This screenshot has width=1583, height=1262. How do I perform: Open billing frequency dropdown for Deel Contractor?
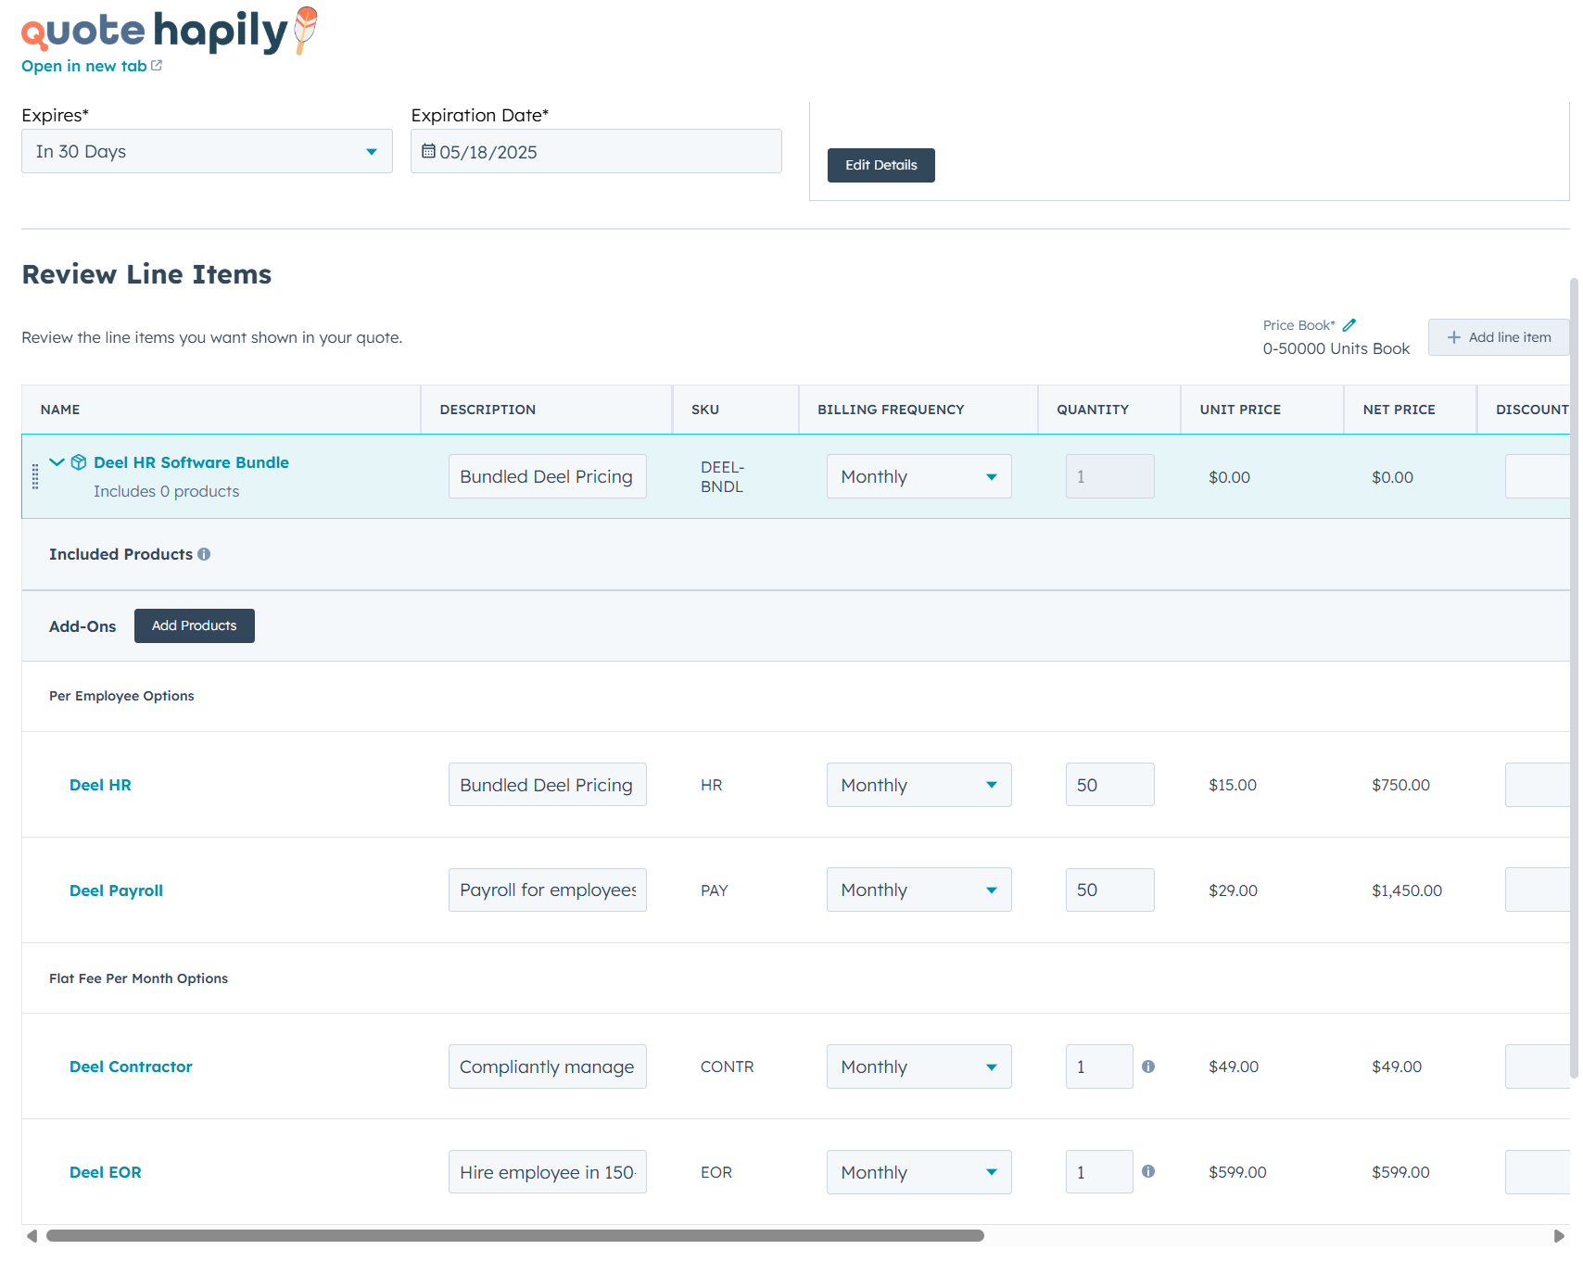pyautogui.click(x=918, y=1066)
